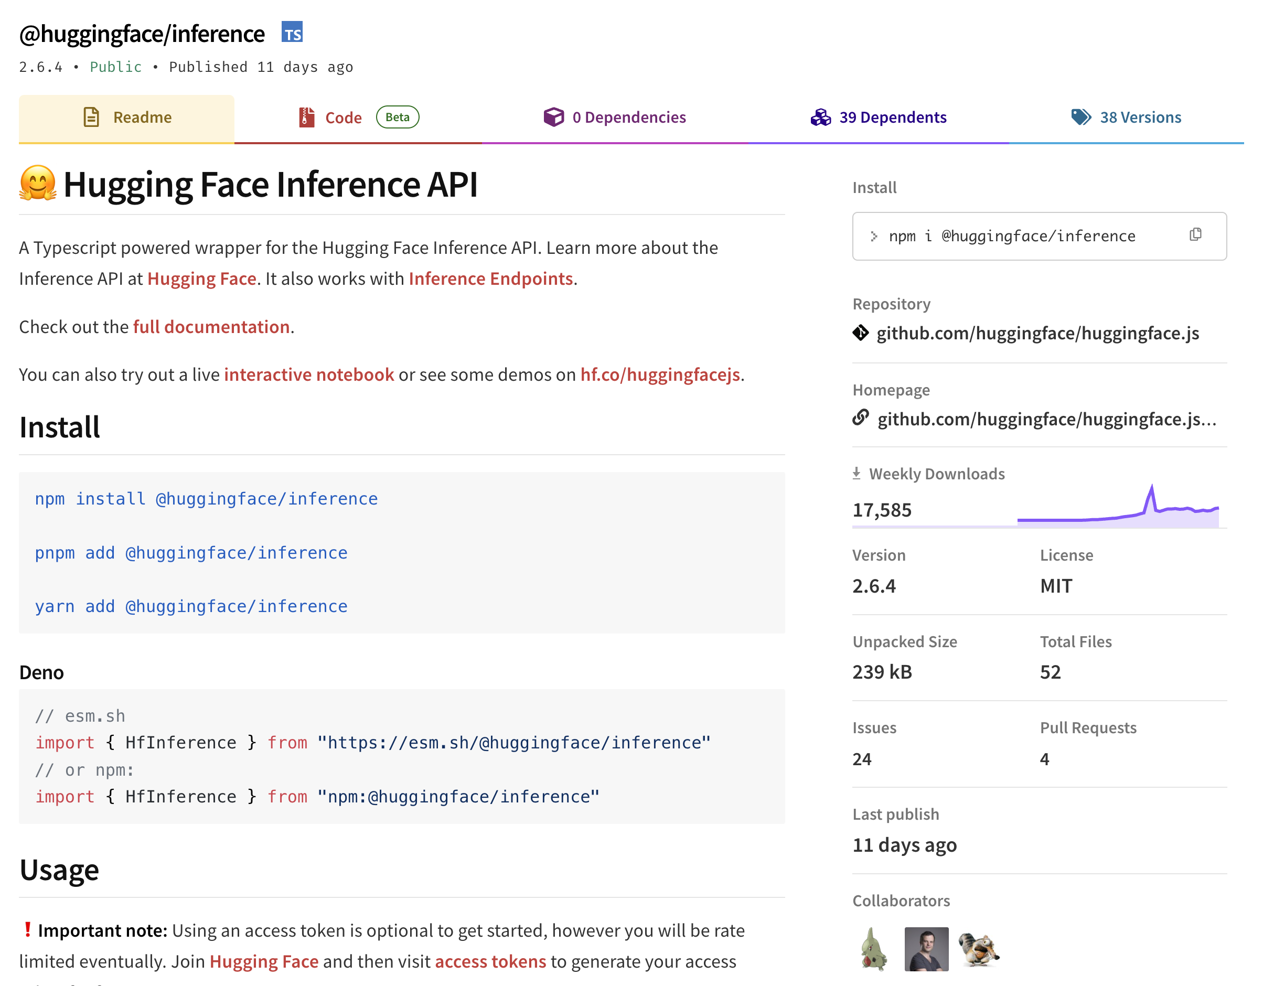1263x986 pixels.
Task: Visit the hf.co/huggingfacejs link
Action: tap(660, 375)
